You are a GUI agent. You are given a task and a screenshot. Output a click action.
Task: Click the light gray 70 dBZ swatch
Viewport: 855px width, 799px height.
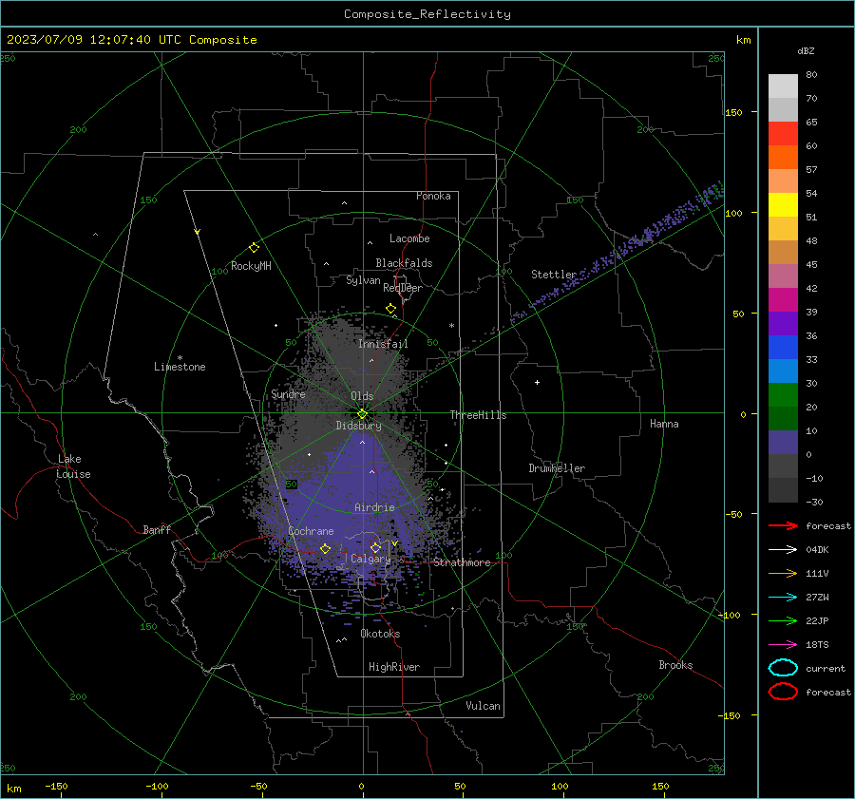tap(783, 86)
